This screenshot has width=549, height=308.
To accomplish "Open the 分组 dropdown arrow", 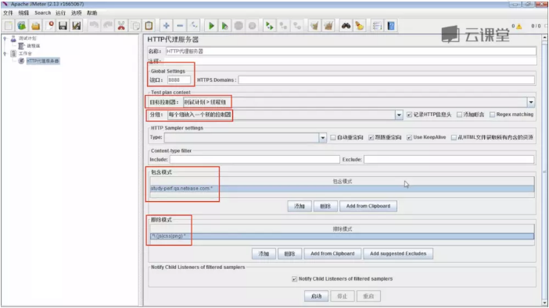I will tap(399, 115).
